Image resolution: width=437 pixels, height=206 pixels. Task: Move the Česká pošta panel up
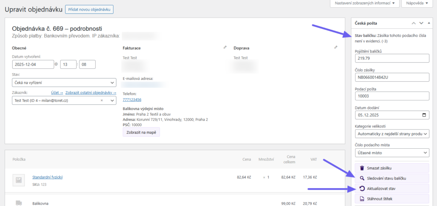tap(413, 23)
